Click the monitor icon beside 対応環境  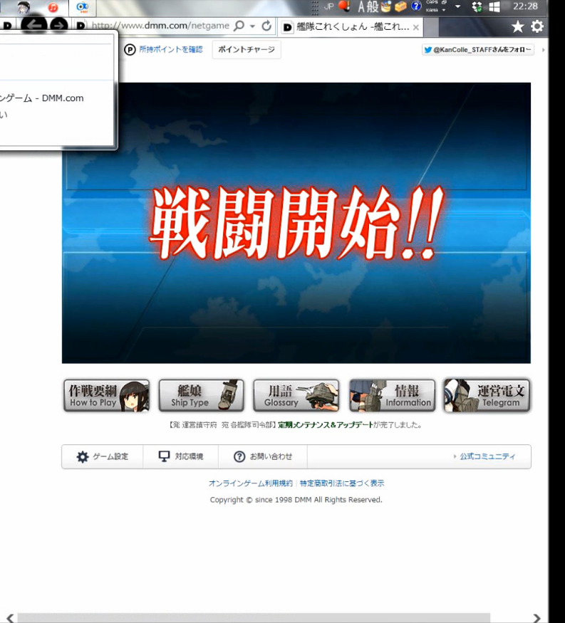pos(164,456)
